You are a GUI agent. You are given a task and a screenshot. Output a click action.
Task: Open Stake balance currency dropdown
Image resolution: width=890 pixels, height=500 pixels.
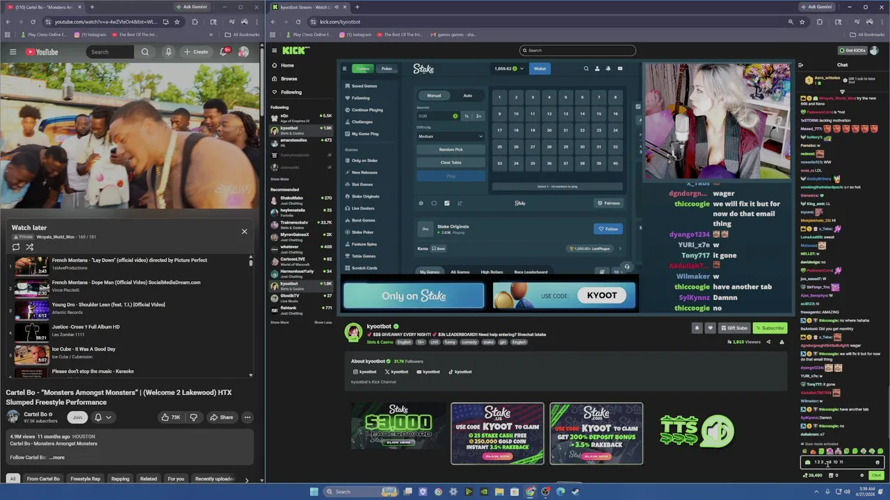pyautogui.click(x=511, y=69)
